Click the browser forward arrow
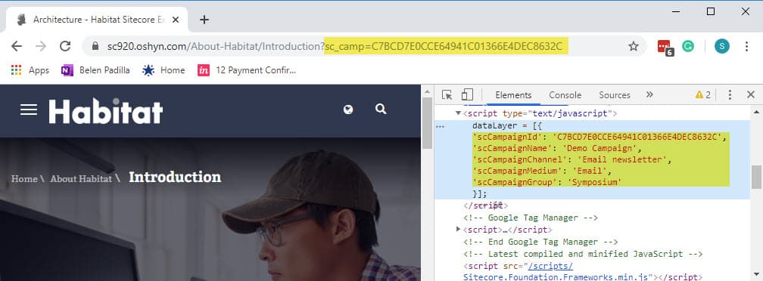 41,46
